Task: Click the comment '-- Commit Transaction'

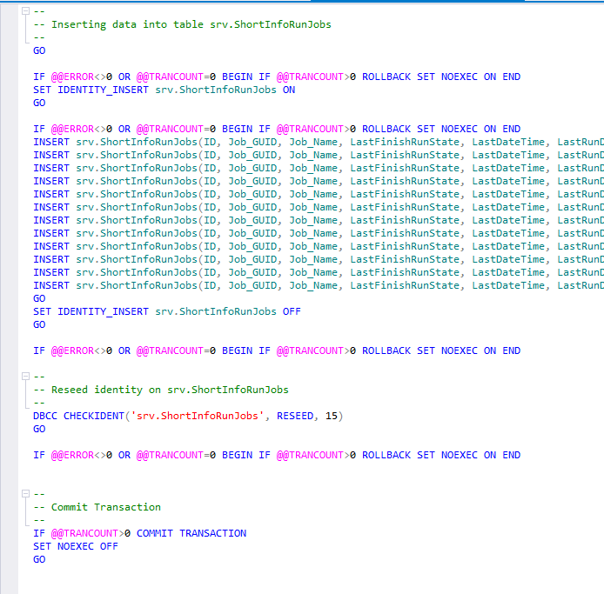Action: pos(97,507)
